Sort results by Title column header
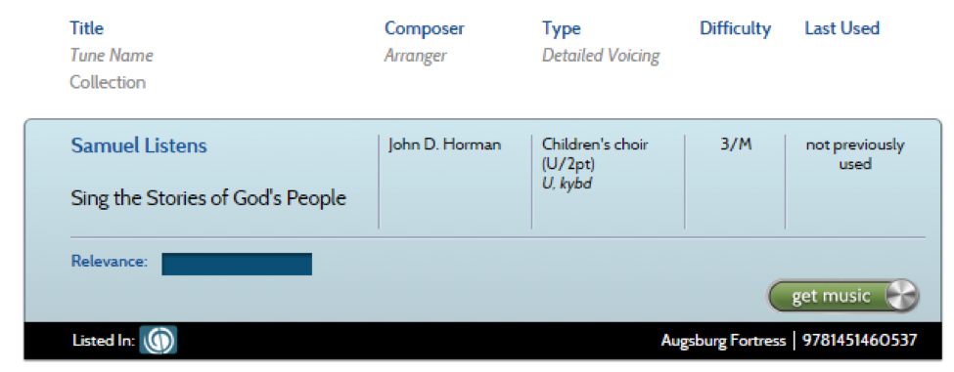Image resolution: width=954 pixels, height=372 pixels. click(x=86, y=28)
